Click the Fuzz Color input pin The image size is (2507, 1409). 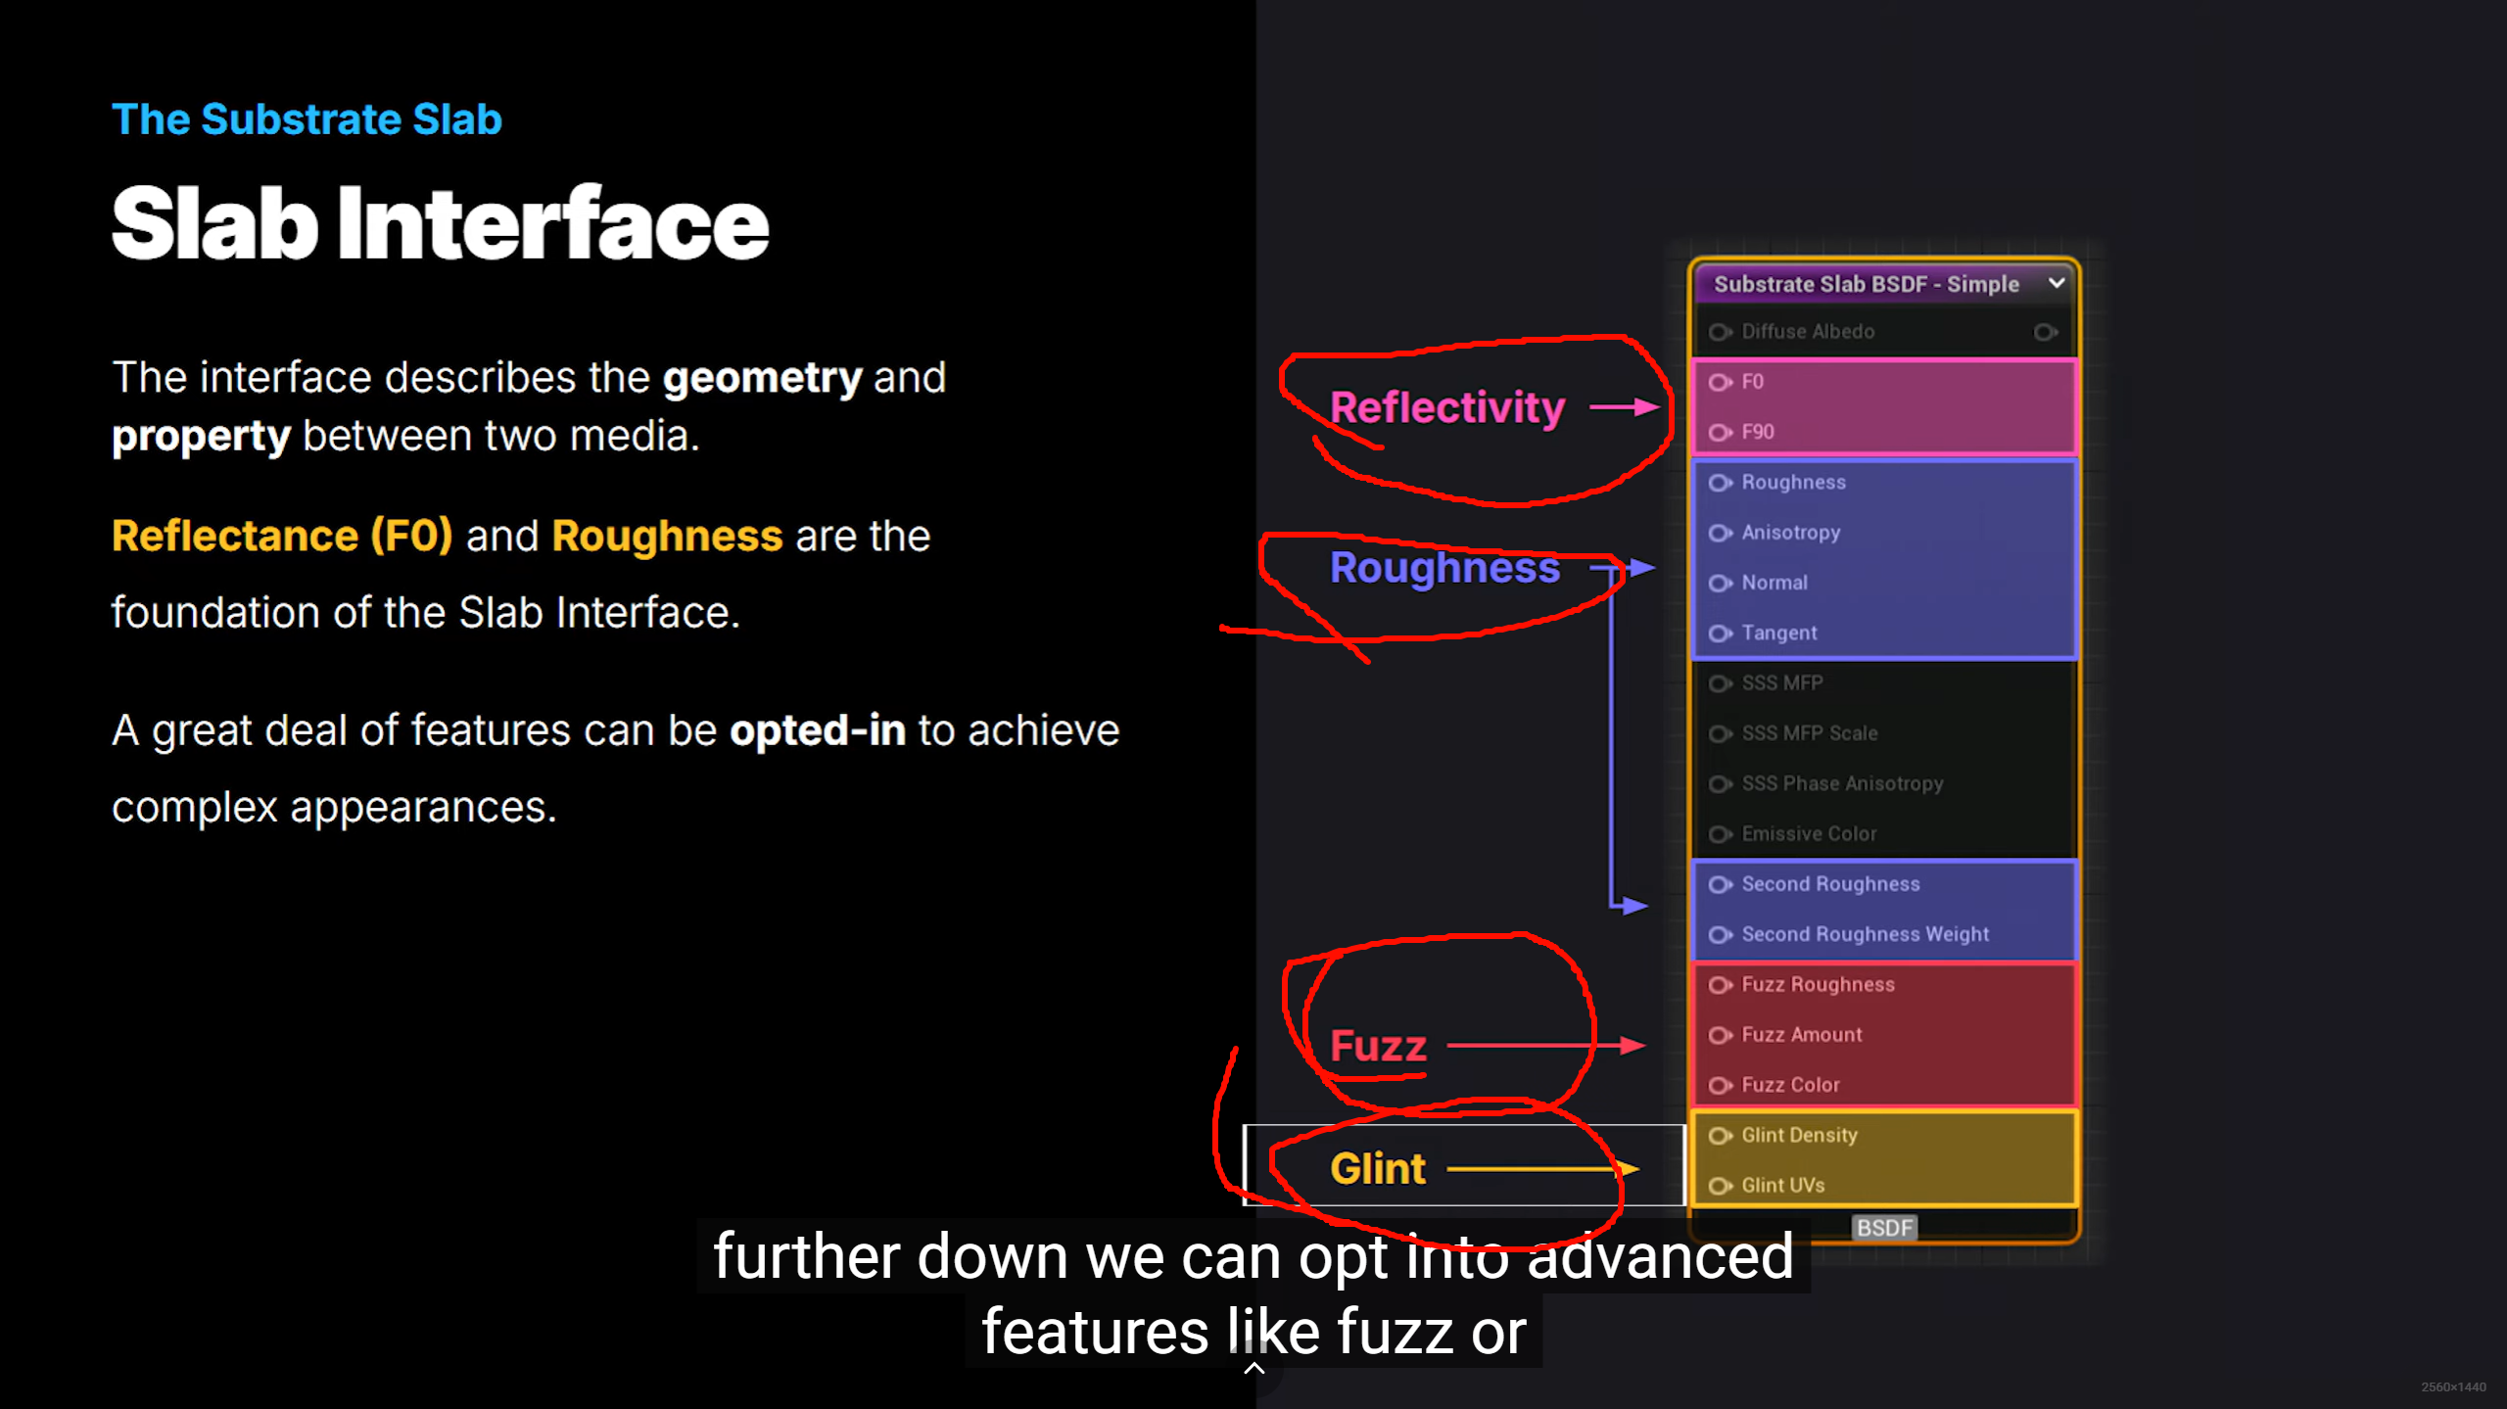tap(1720, 1085)
